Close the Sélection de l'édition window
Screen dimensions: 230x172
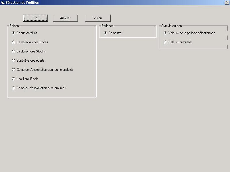click(227, 3)
